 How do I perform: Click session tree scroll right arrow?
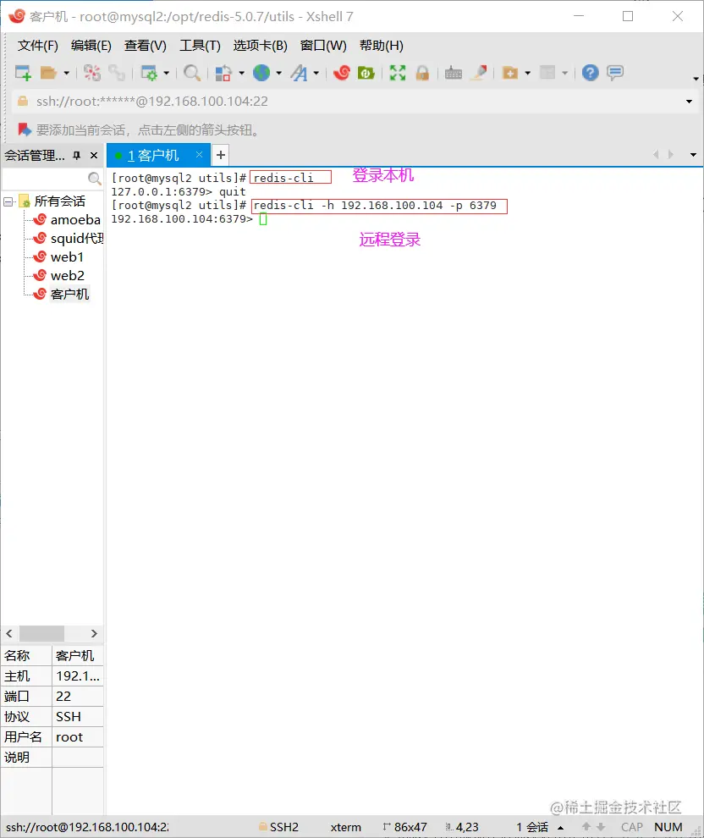tap(94, 633)
